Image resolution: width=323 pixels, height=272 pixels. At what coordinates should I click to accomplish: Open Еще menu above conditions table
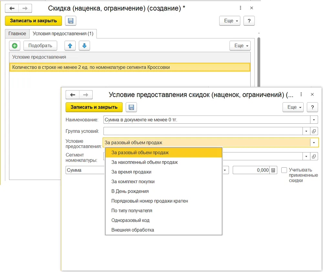pos(240,46)
